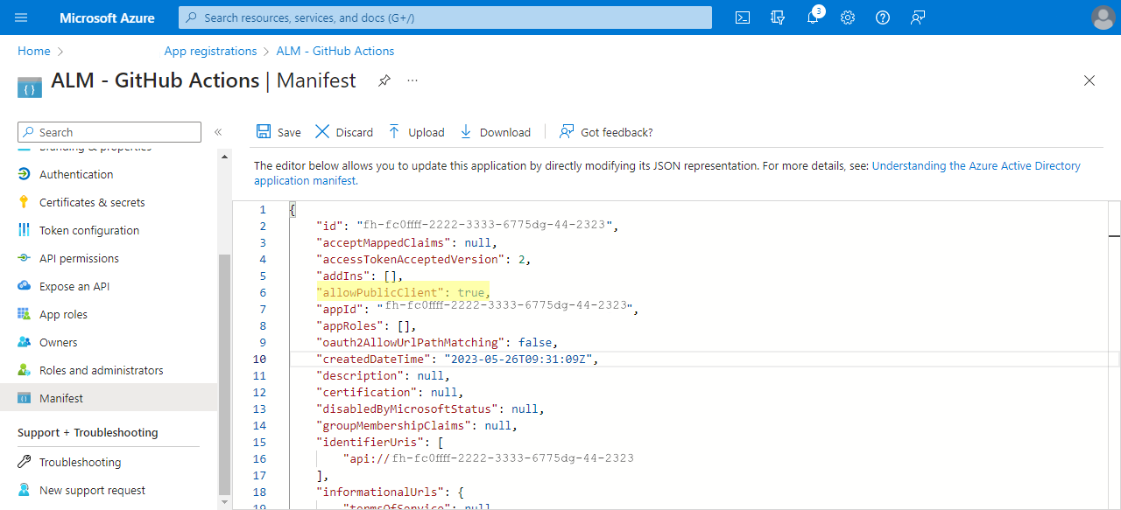The height and width of the screenshot is (510, 1121).
Task: Open Azure portal settings gear
Action: pyautogui.click(x=847, y=17)
